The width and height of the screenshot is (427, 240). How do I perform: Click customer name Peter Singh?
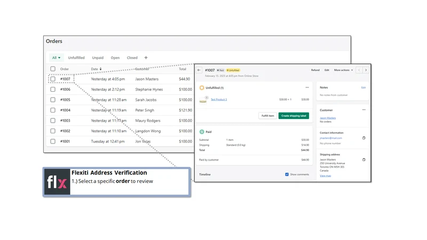point(145,110)
